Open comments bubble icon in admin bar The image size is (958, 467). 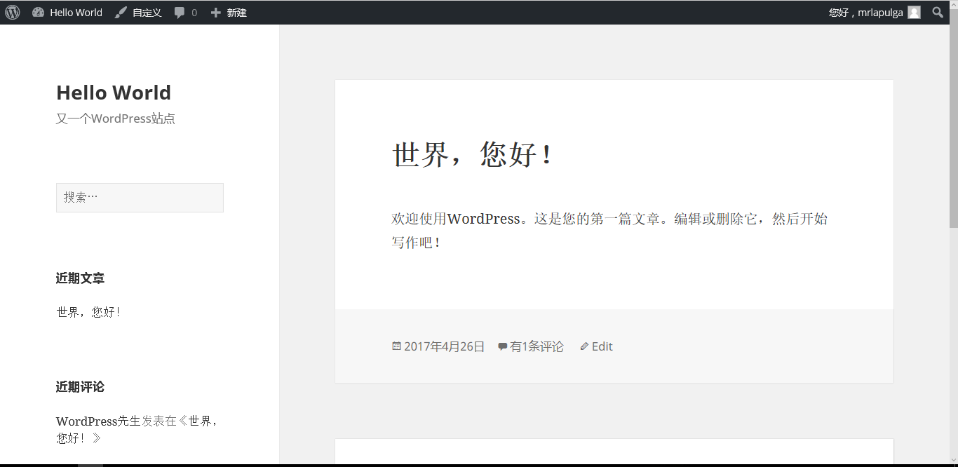click(x=180, y=13)
